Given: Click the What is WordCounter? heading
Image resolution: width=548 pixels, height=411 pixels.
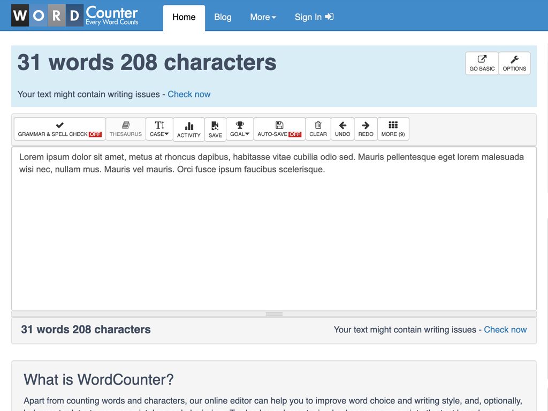Looking at the screenshot, I should [x=98, y=379].
